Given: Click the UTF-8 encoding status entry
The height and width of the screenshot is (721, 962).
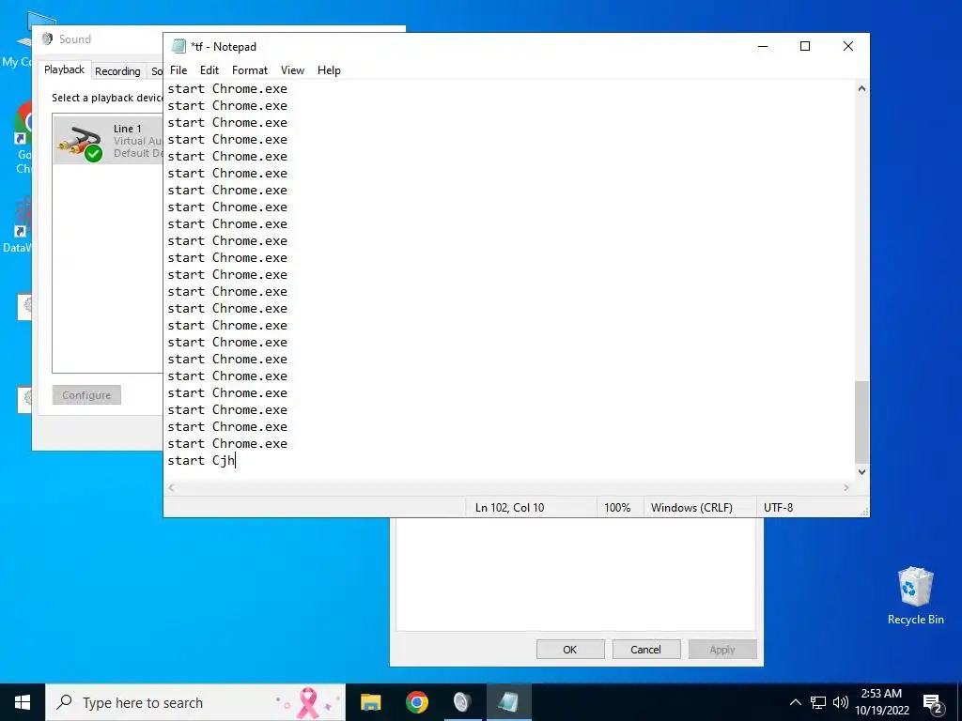Looking at the screenshot, I should click(x=778, y=508).
